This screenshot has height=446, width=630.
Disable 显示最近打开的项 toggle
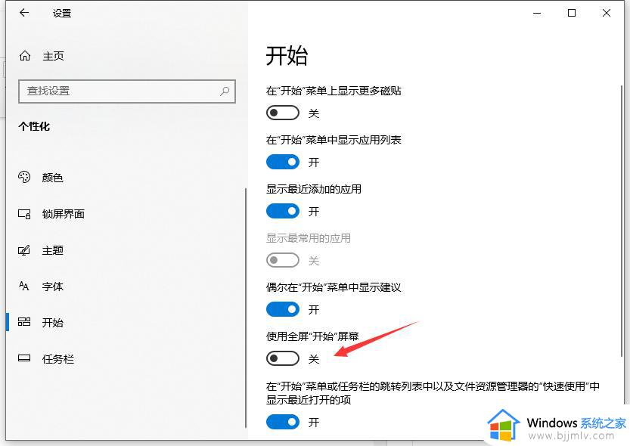(x=282, y=422)
